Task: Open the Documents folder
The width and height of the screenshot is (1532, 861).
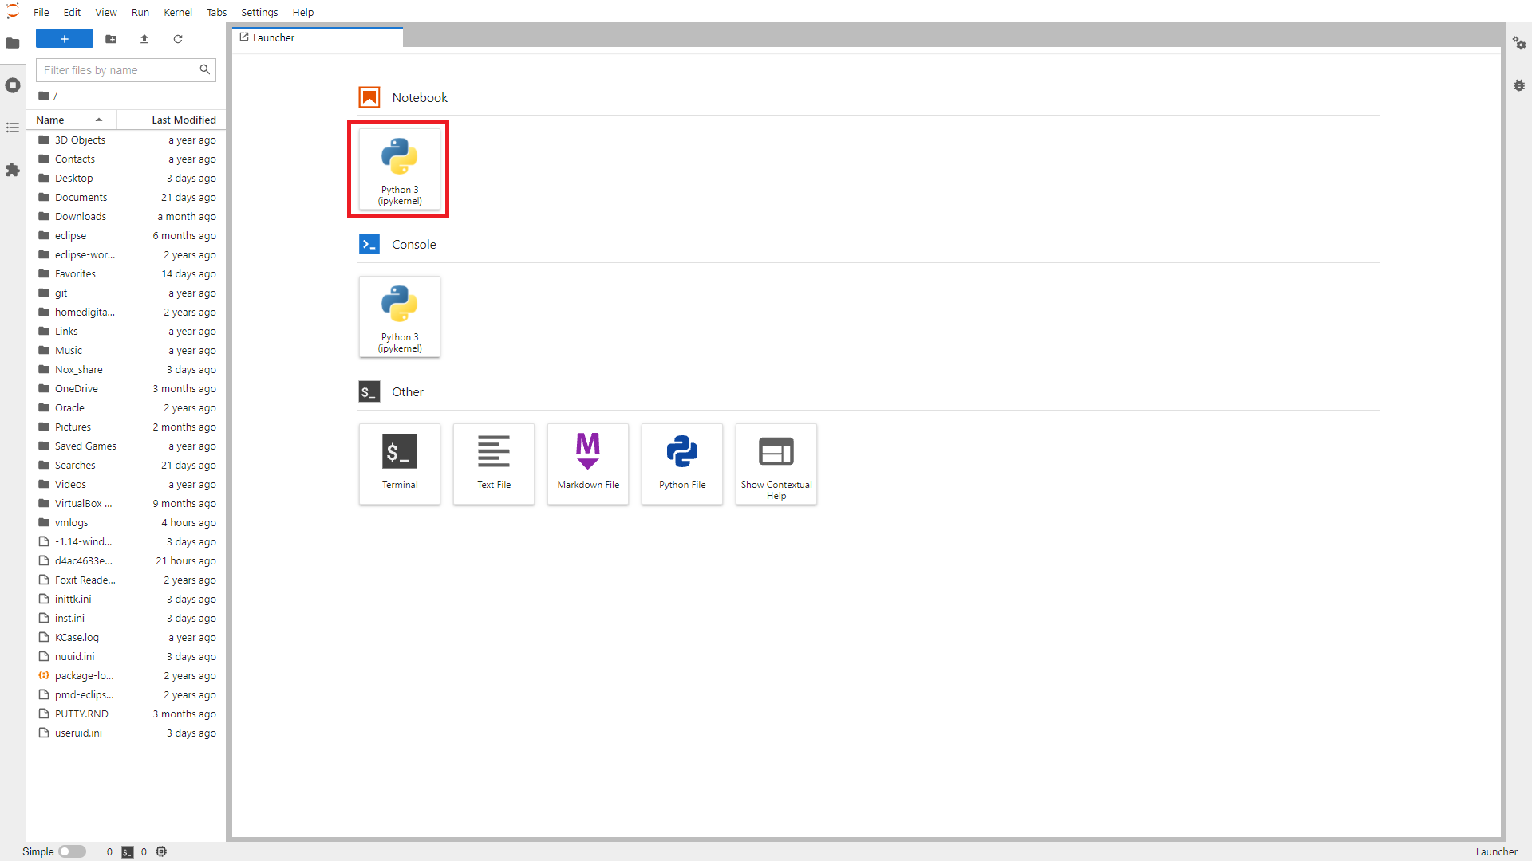Action: tap(81, 197)
